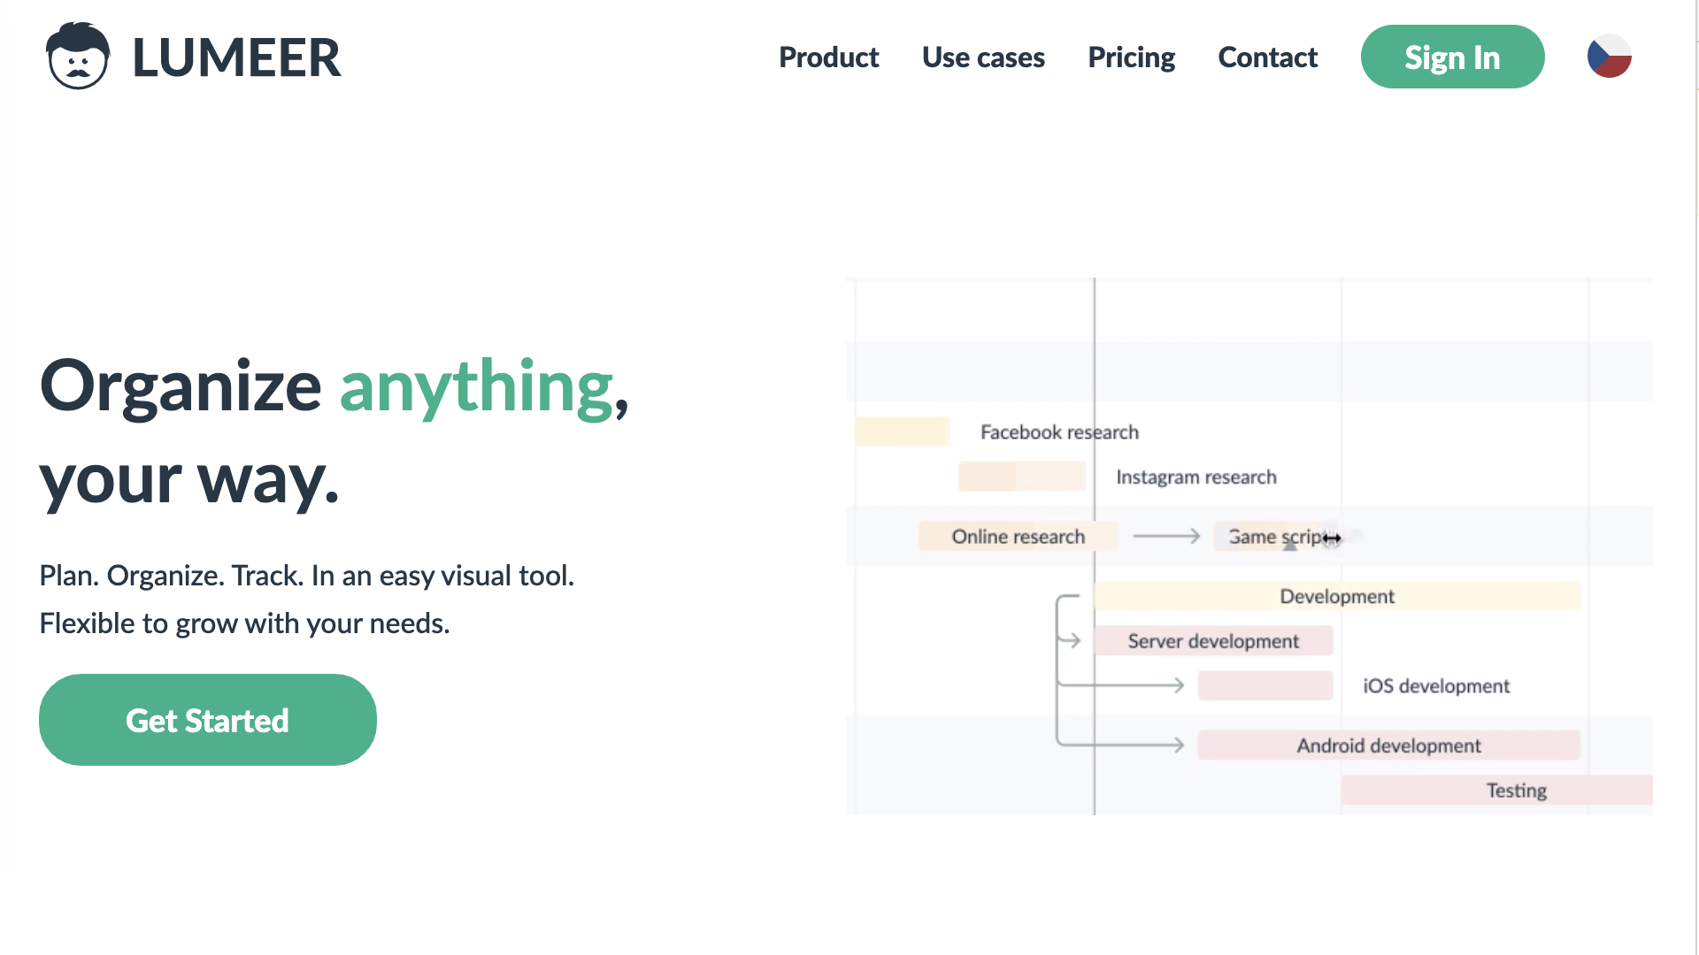
Task: Open the Use cases menu
Action: point(983,57)
